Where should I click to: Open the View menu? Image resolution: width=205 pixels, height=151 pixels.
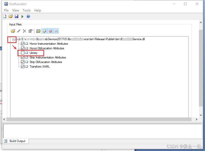(15, 10)
